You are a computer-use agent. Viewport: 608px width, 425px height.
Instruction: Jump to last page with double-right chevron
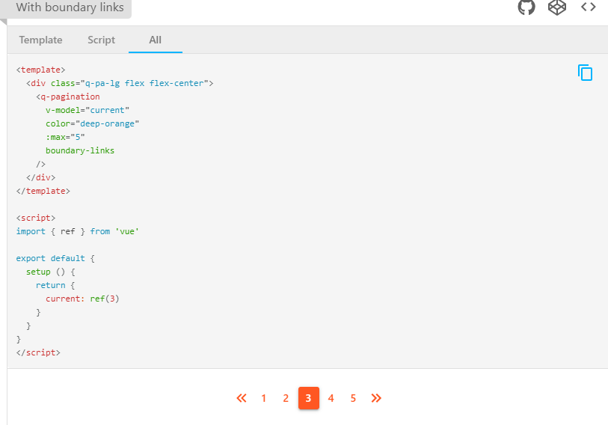pyautogui.click(x=375, y=398)
